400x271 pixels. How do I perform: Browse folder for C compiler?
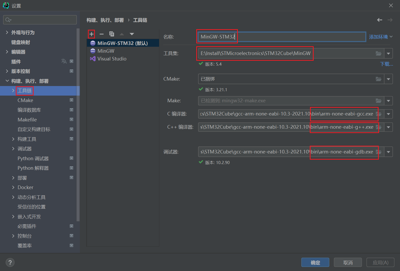click(x=379, y=114)
